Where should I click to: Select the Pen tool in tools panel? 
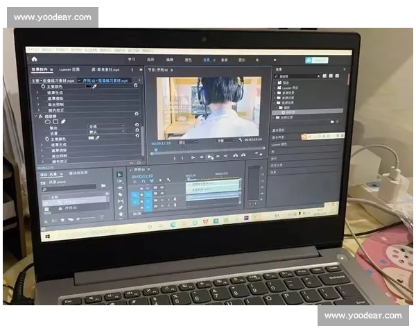click(121, 207)
